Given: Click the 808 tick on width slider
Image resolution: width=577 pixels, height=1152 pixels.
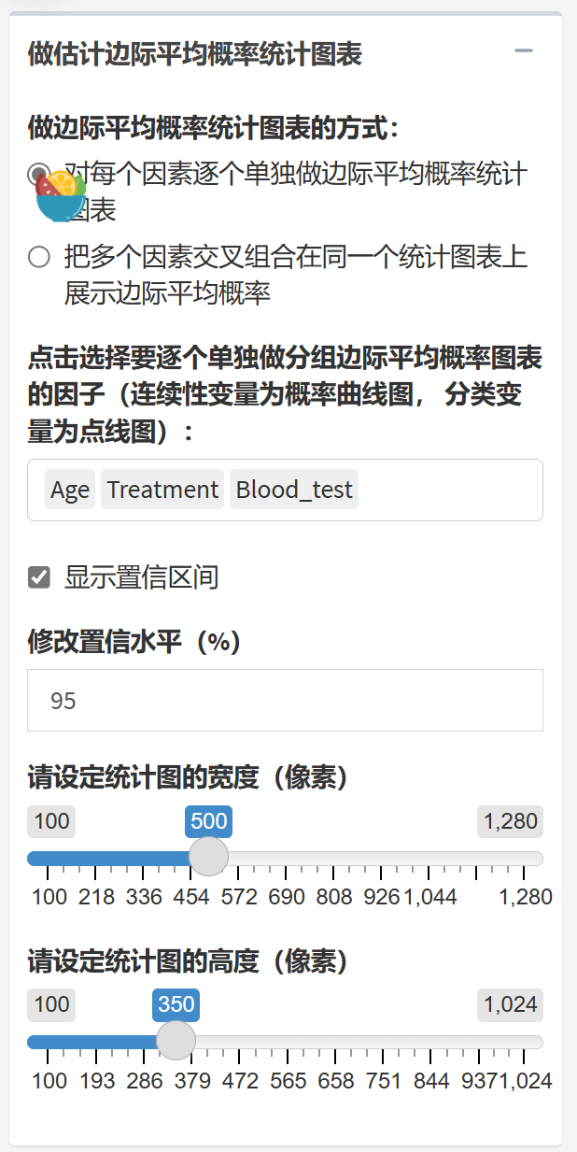Looking at the screenshot, I should tap(334, 897).
